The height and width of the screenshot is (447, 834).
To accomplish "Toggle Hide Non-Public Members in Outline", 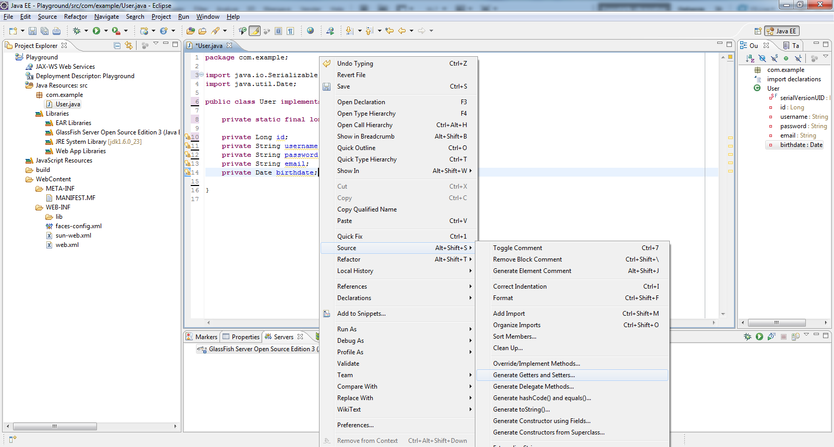I will [786, 58].
